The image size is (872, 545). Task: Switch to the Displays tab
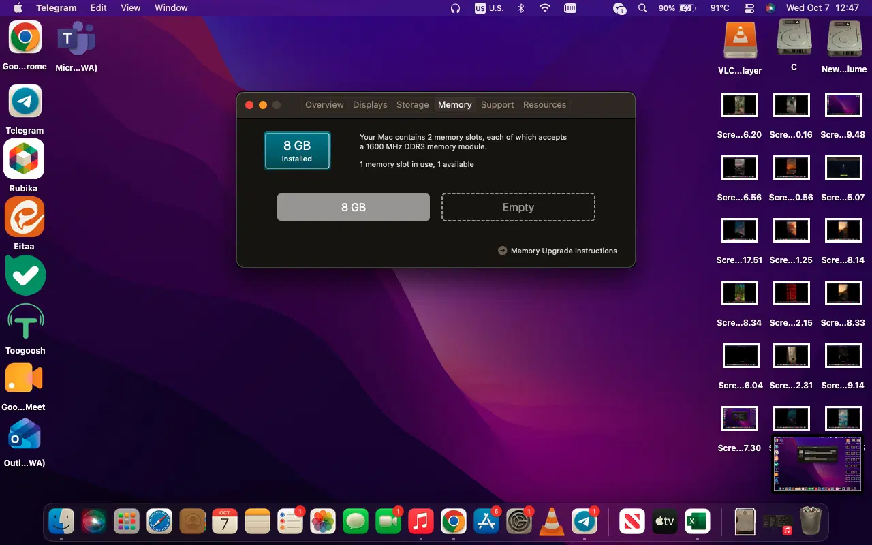[370, 104]
